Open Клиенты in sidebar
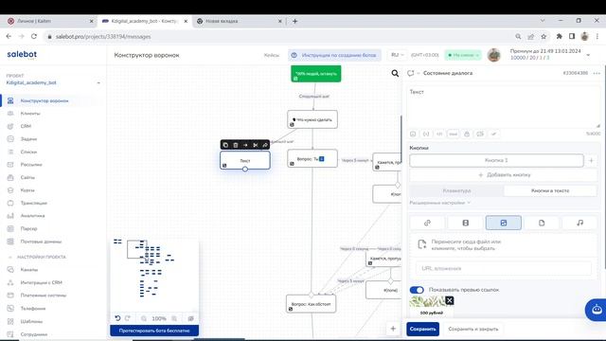The width and height of the screenshot is (606, 341). pyautogui.click(x=30, y=114)
